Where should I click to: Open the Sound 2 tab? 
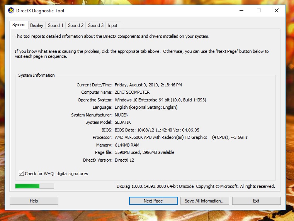click(x=76, y=25)
